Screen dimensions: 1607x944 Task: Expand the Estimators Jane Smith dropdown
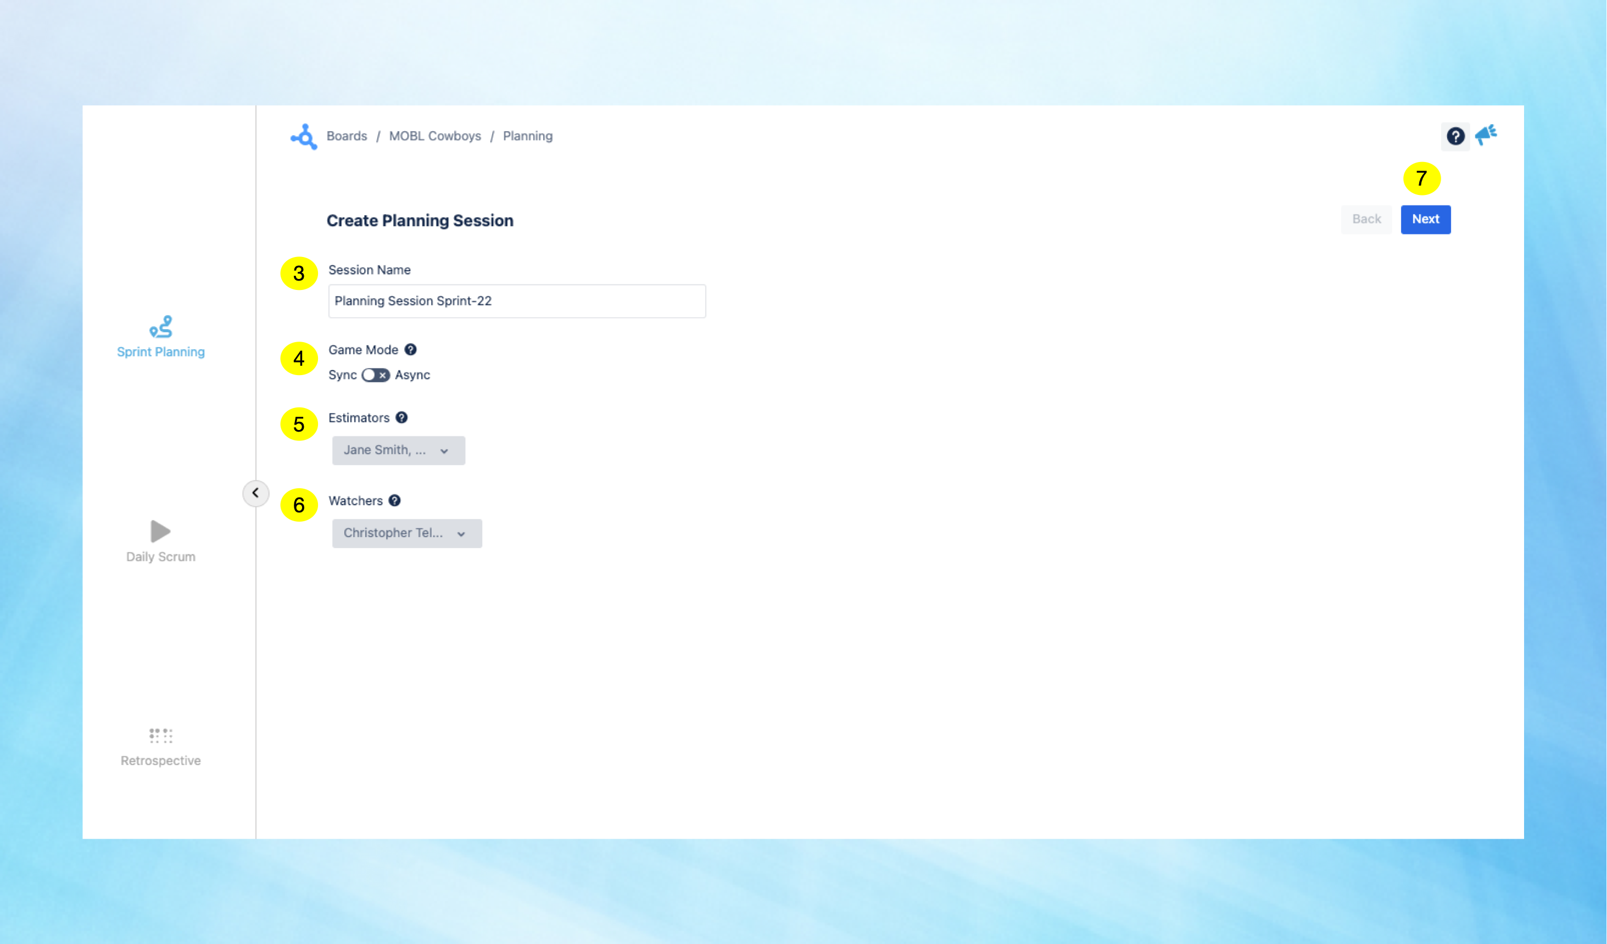coord(398,450)
